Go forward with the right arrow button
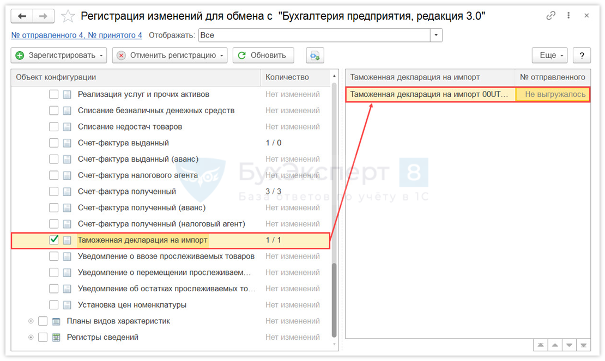Screen dimensions: 605x361 coord(43,16)
